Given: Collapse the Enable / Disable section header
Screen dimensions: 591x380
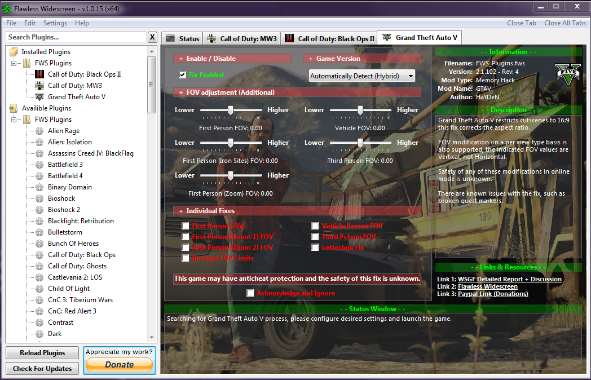Looking at the screenshot, I should point(232,59).
